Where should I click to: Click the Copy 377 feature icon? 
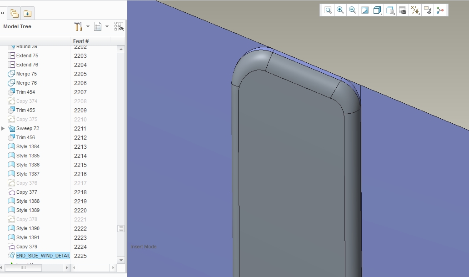pyautogui.click(x=11, y=192)
